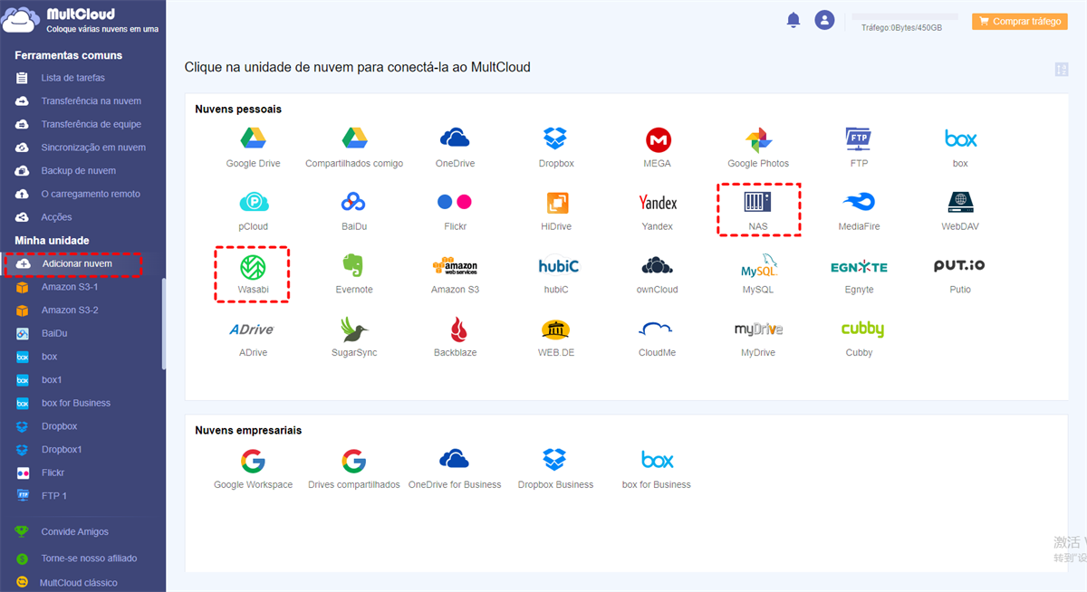Open the user account avatar
The height and width of the screenshot is (592, 1087).
point(824,20)
